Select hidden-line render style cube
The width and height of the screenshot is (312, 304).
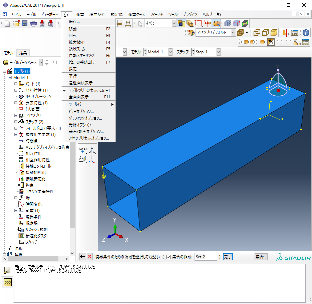(x=265, y=33)
